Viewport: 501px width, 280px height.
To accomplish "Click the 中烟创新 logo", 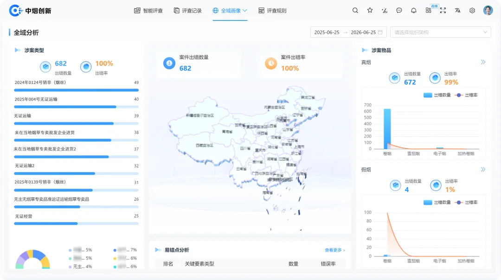I will (x=30, y=11).
